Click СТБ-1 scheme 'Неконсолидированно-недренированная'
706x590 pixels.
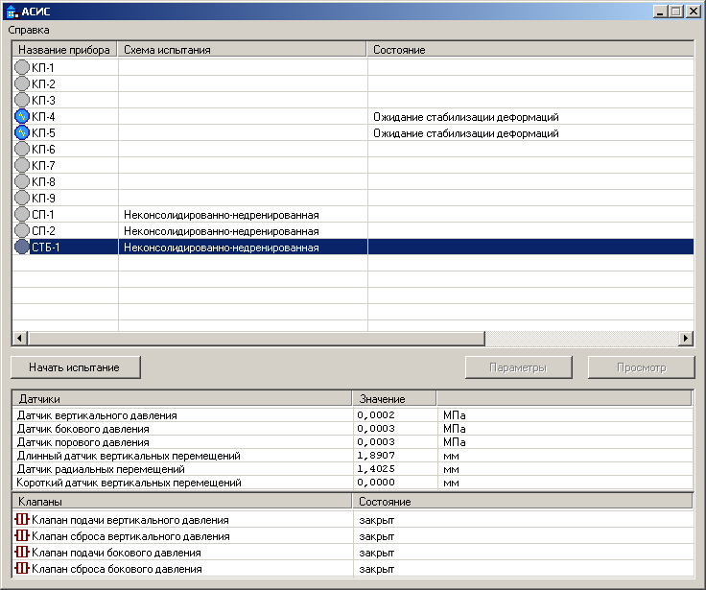click(x=221, y=248)
